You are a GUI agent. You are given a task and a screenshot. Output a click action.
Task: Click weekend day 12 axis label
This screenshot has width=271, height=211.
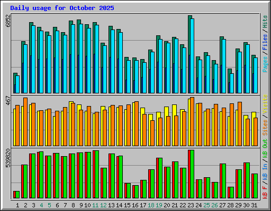click(103, 205)
